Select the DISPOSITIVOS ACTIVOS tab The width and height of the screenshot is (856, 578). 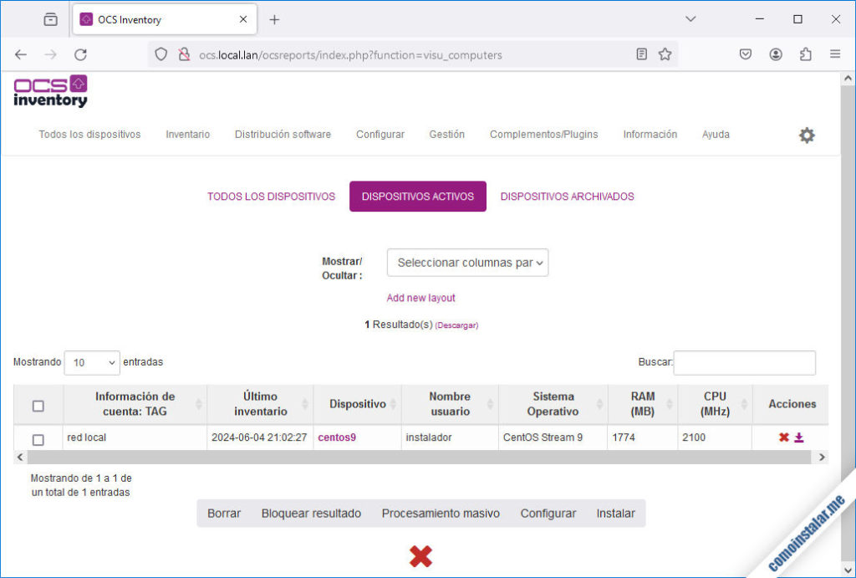point(418,196)
